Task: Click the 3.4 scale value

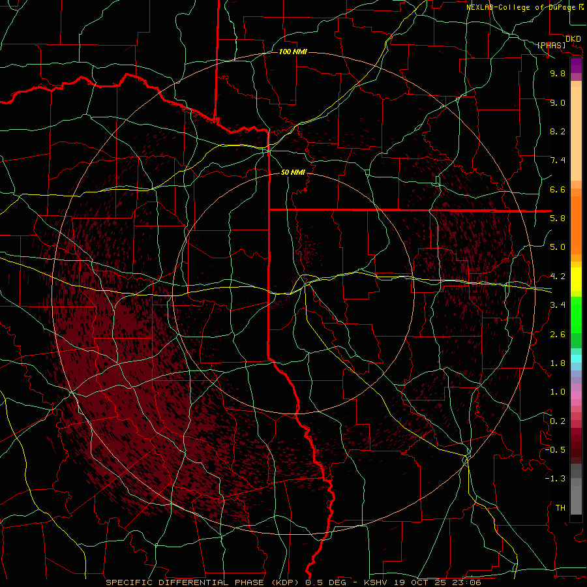Action: [558, 305]
